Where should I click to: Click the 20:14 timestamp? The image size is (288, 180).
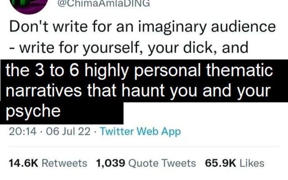pyautogui.click(x=23, y=131)
